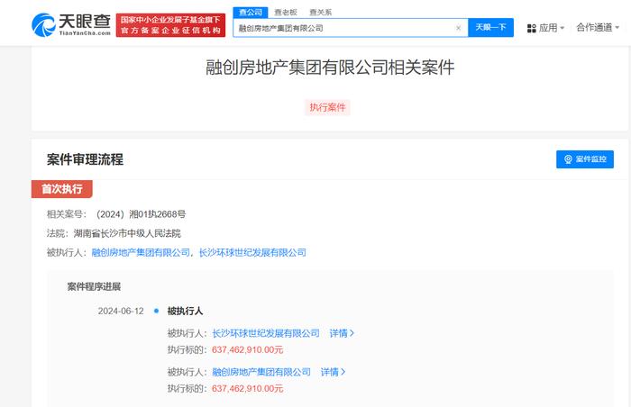Viewport: 631px width, 407px height.
Task: Click the 案件监控 button
Action: (x=585, y=159)
